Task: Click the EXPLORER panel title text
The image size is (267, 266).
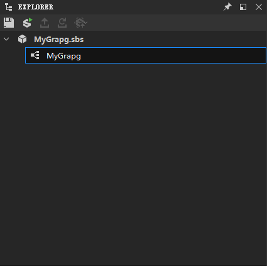Action: coord(36,7)
